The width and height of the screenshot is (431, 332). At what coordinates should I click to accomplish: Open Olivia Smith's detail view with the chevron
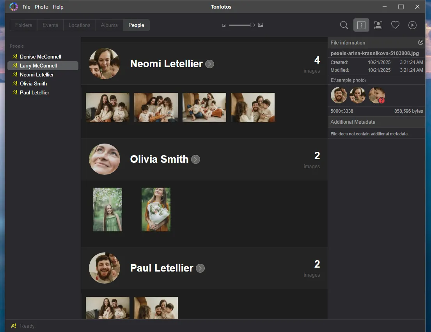(195, 159)
